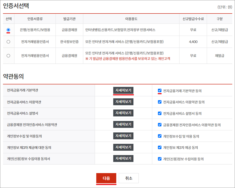
Task: Click the 신규발급수수료 column header
Action: tap(193, 19)
